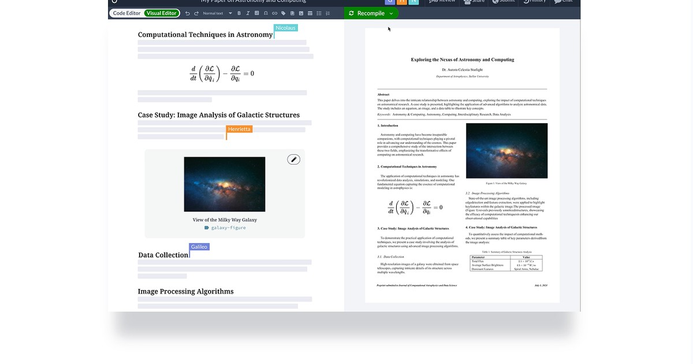Click the 'Image Processing Algorithms' editor heading
Screen dimensions: 693x364
click(x=185, y=291)
